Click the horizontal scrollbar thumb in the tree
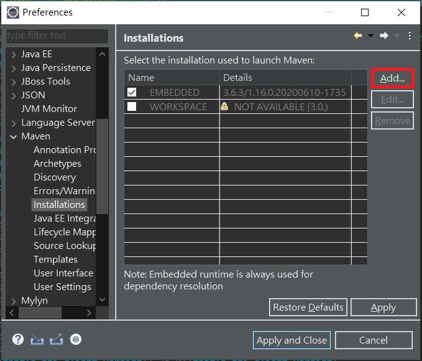Screen dimensions: 422x361 pyautogui.click(x=40, y=312)
